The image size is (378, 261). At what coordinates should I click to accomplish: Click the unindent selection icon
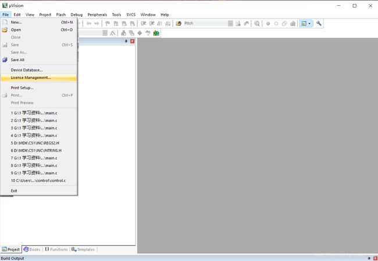point(152,23)
